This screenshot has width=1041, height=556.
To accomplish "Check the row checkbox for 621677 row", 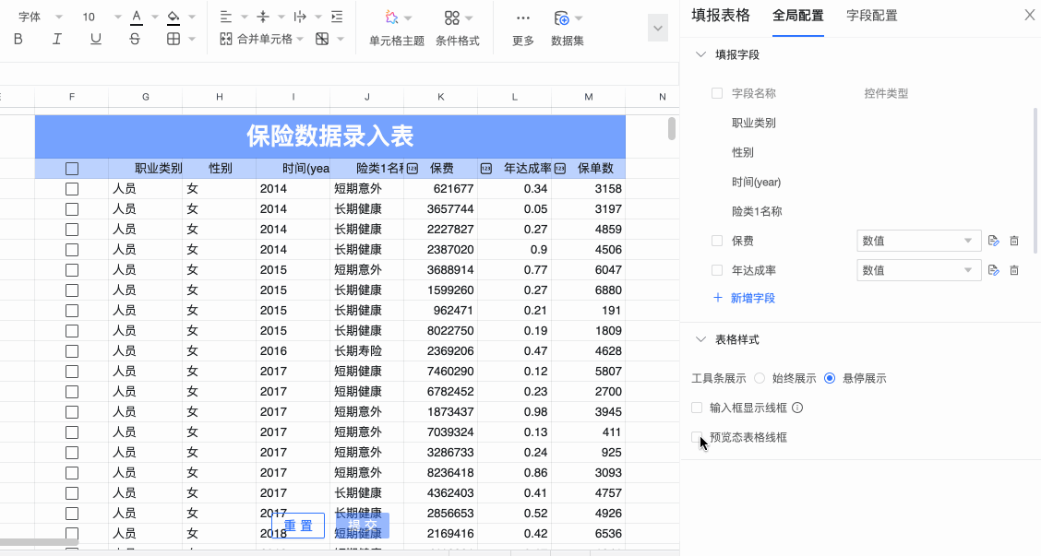I will click(x=72, y=189).
